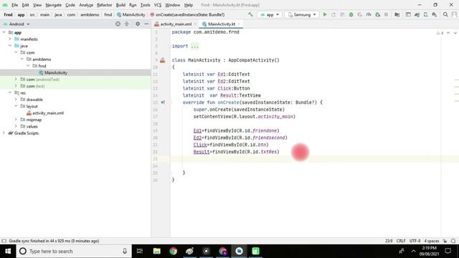The image size is (459, 258).
Task: Hide the project panel with minus icon
Action: tap(146, 24)
